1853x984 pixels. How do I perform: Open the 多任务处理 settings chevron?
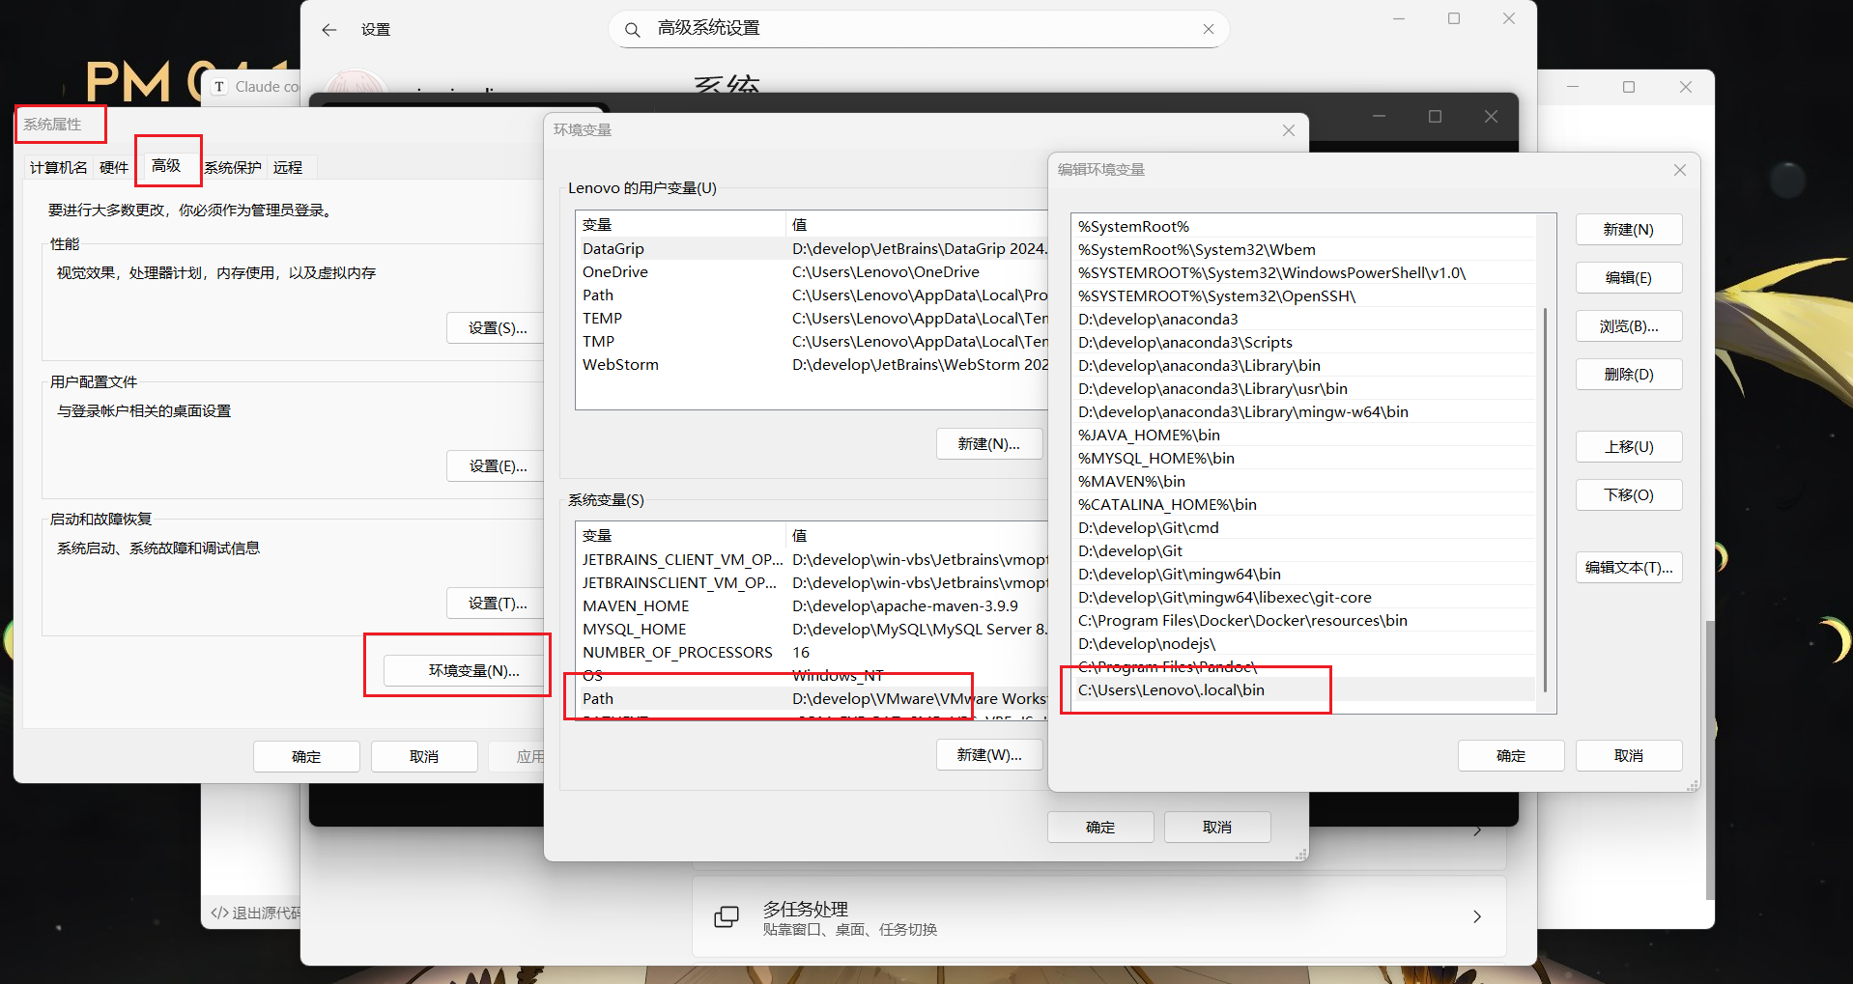click(x=1477, y=916)
